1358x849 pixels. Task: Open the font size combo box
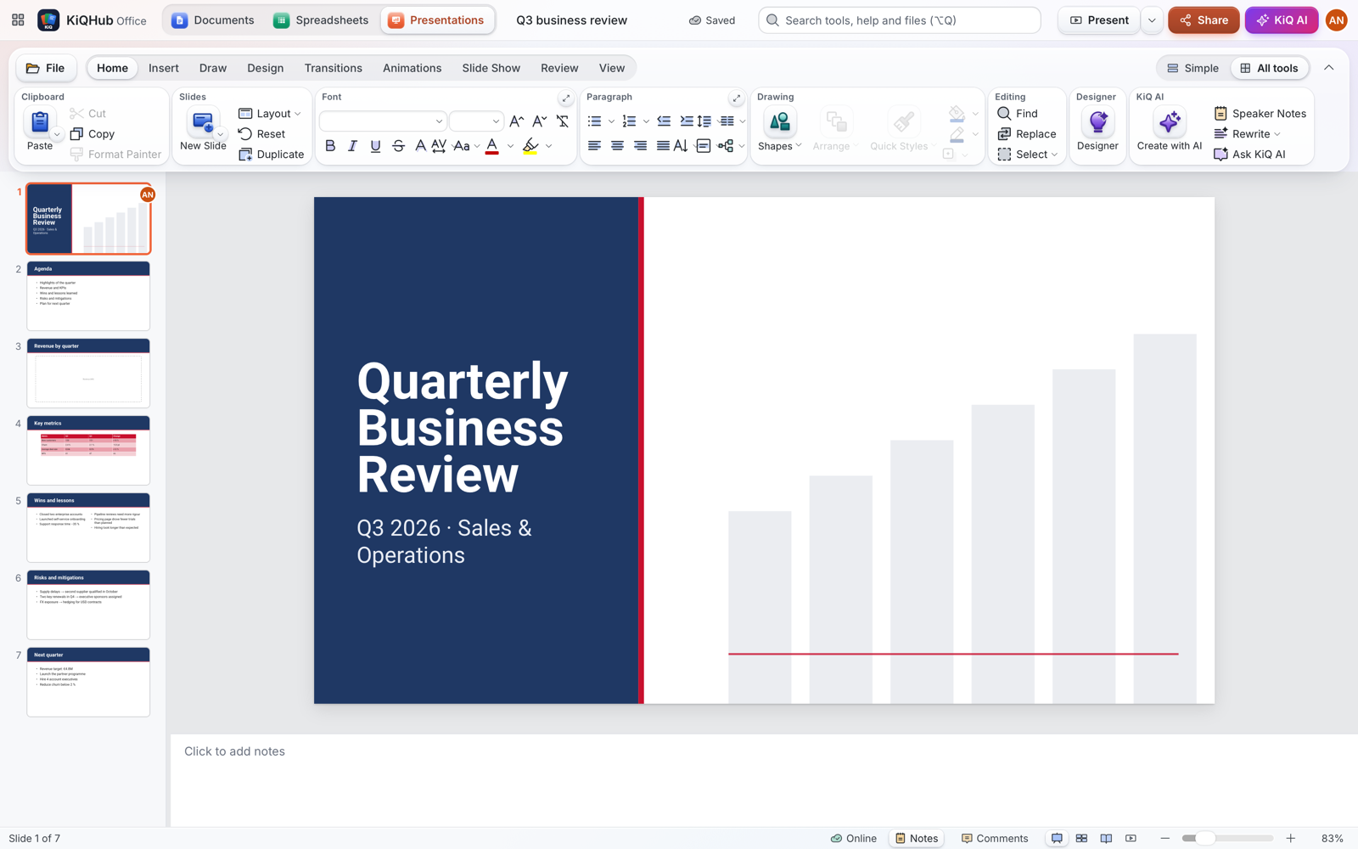pyautogui.click(x=476, y=121)
